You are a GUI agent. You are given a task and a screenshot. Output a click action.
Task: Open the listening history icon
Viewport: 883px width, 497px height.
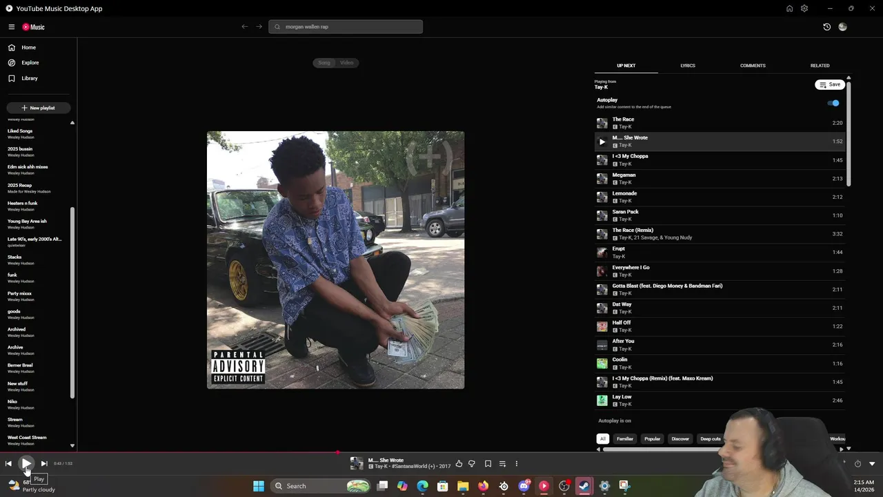coord(827,27)
